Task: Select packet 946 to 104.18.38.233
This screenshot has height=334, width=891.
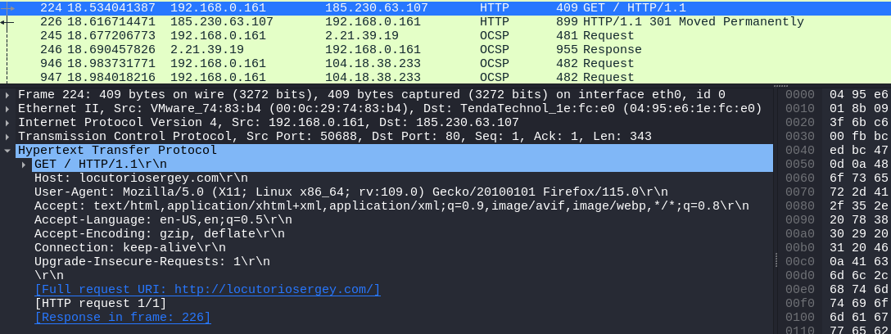Action: point(445,64)
